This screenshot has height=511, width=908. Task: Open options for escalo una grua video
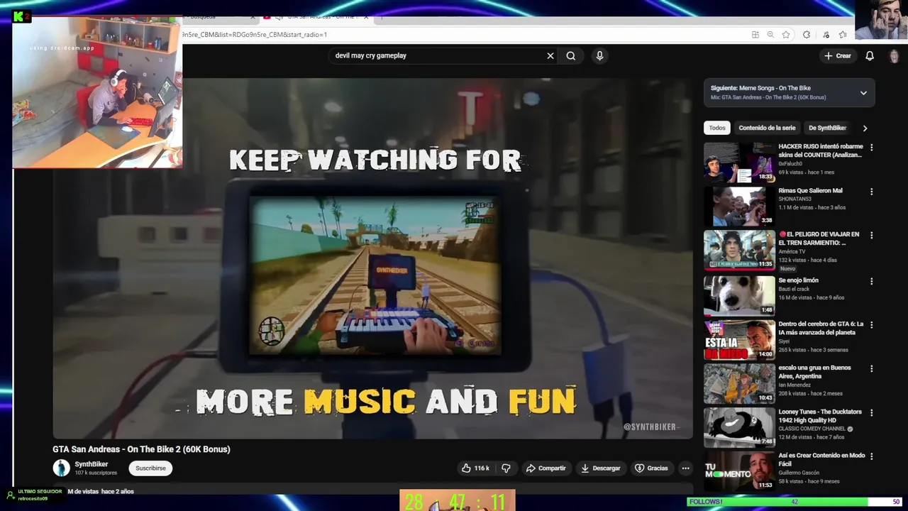pos(872,368)
